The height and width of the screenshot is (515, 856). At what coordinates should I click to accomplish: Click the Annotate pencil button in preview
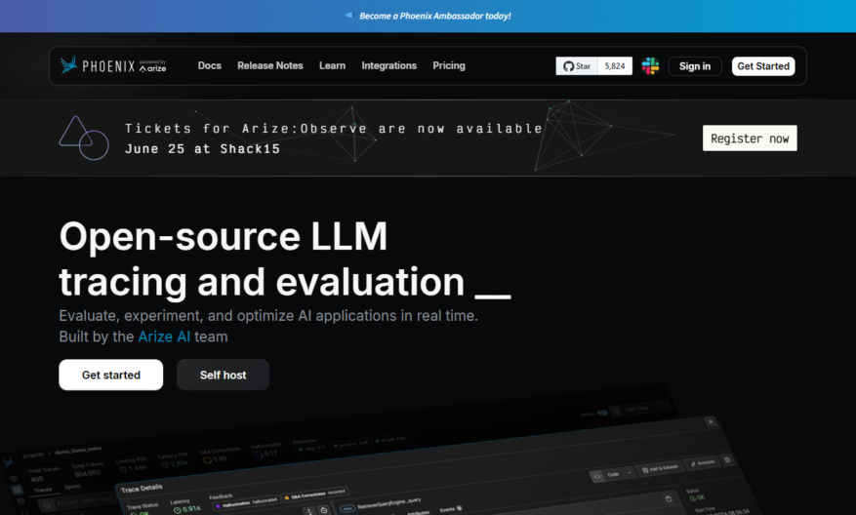[703, 462]
